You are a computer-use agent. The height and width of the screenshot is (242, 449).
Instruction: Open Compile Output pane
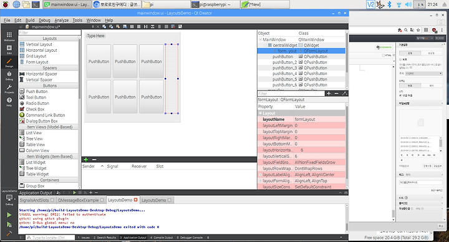(162, 238)
